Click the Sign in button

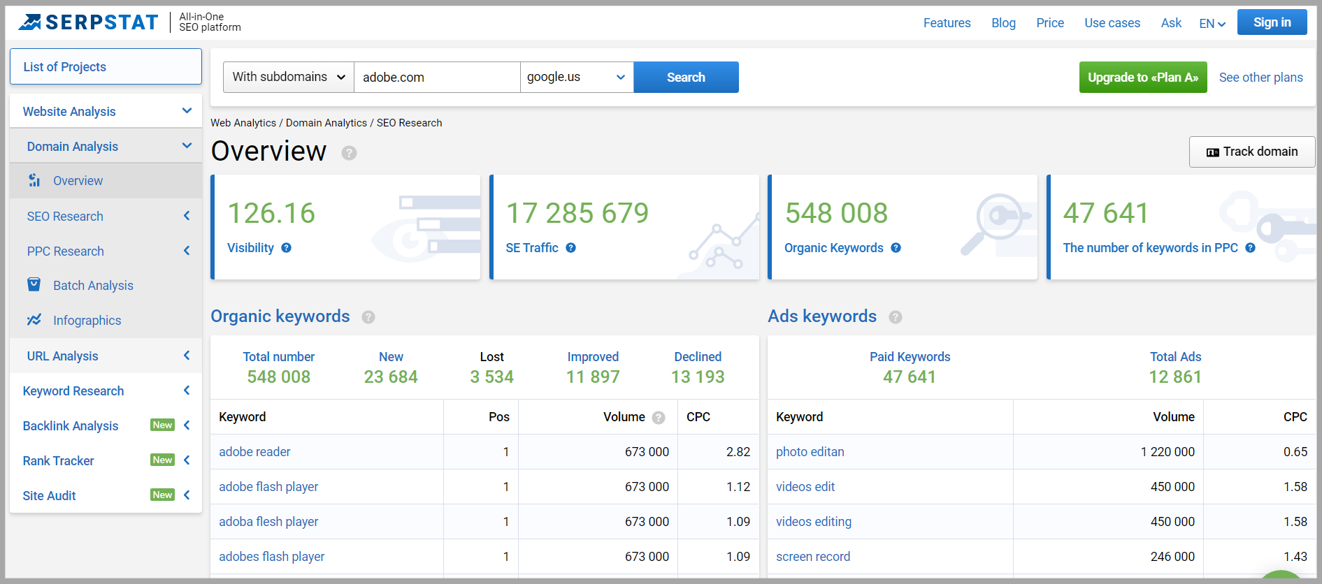[1272, 22]
